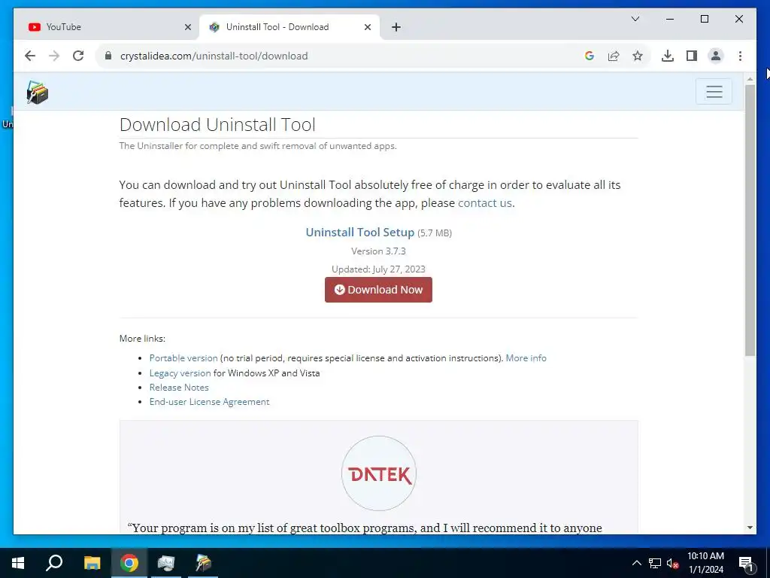
Task: Bookmark this tab with star icon
Action: pyautogui.click(x=638, y=56)
